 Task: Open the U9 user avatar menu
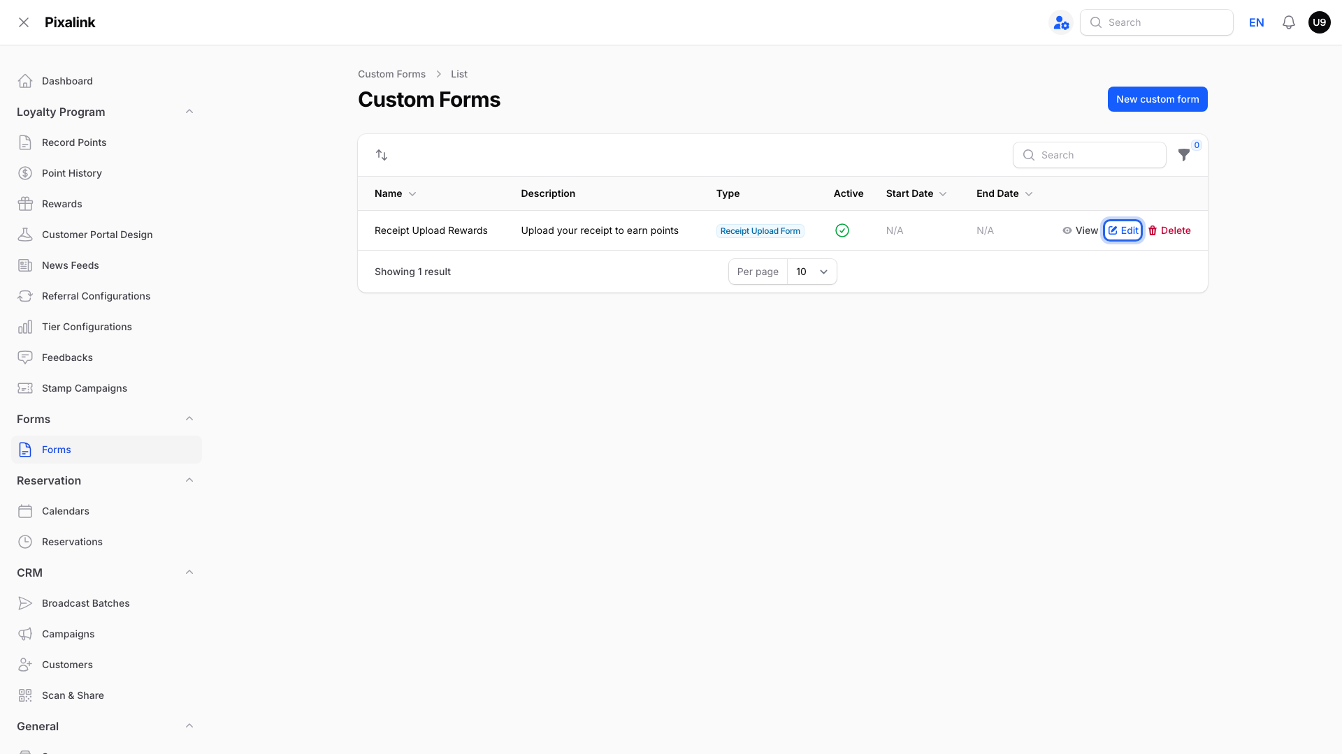pos(1320,22)
